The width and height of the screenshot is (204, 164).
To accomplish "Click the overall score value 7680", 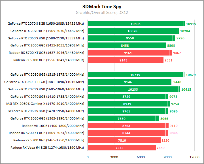I will point(160,148).
